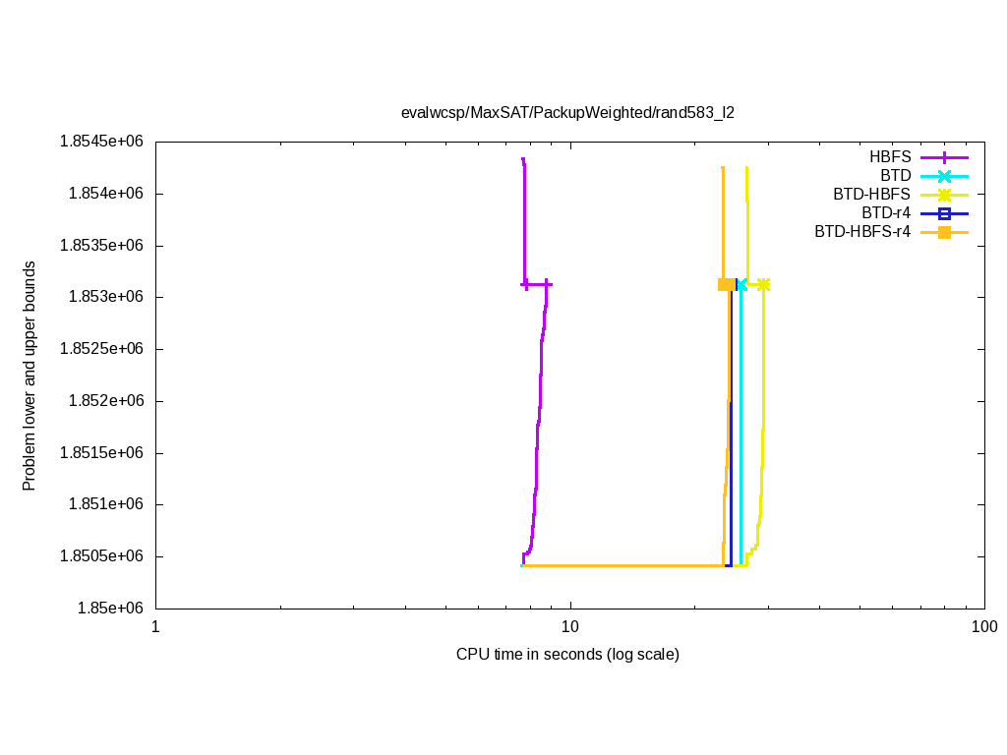Click the yellow asterisk marker in the BTD-HBFS legend

point(944,195)
